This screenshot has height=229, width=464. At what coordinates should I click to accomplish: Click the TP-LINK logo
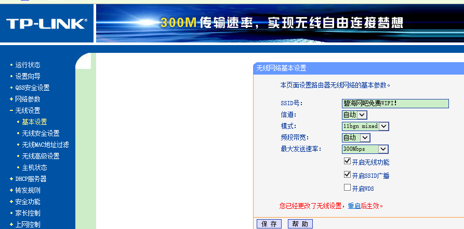click(46, 23)
